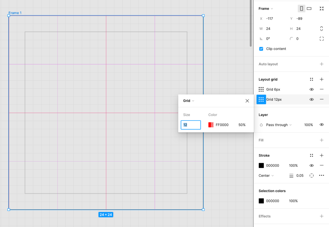The height and width of the screenshot is (227, 329).
Task: Click the strokes per side icon
Action: [311, 175]
